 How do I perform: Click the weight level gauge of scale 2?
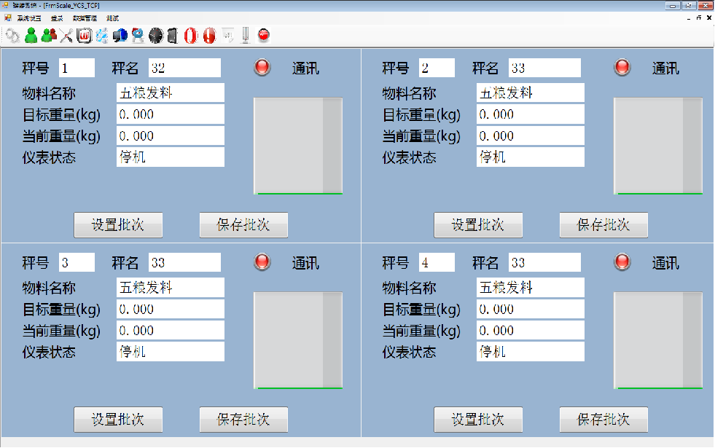pyautogui.click(x=658, y=146)
